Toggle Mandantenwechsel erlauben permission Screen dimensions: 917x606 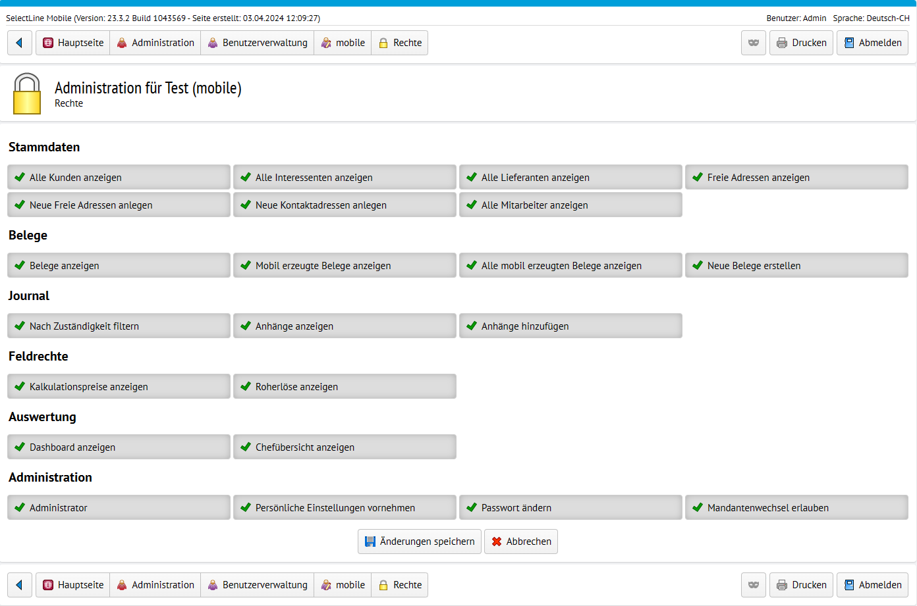796,508
